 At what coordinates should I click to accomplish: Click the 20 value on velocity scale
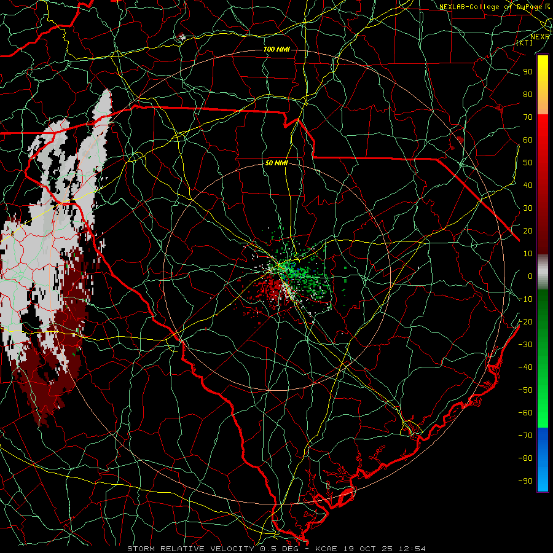[x=528, y=231]
